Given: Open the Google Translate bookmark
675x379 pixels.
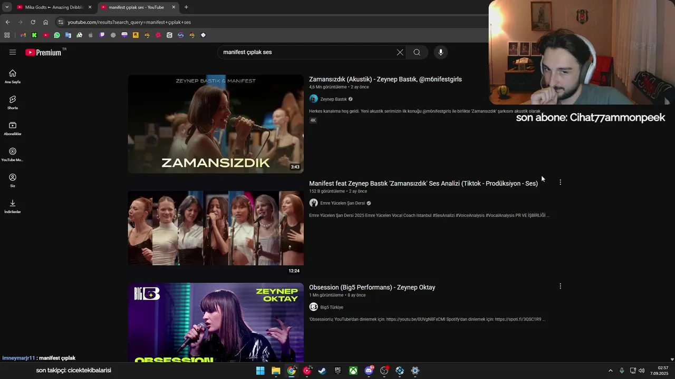Looking at the screenshot, I should (68, 35).
